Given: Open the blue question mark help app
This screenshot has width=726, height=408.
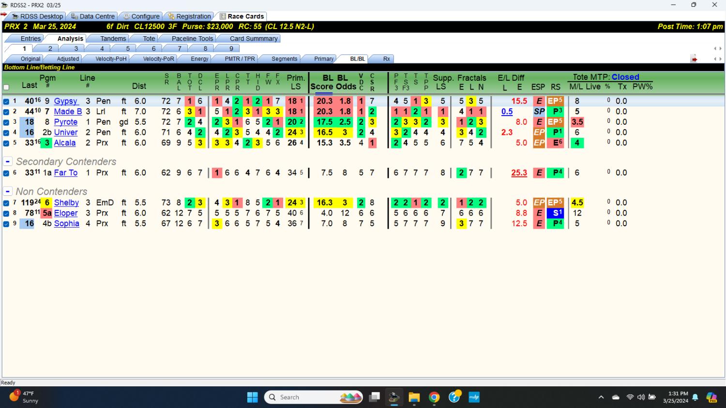Looking at the screenshot, I should 454,397.
